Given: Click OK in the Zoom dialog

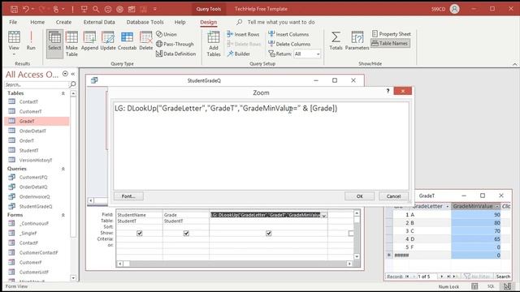Looking at the screenshot, I should click(359, 196).
